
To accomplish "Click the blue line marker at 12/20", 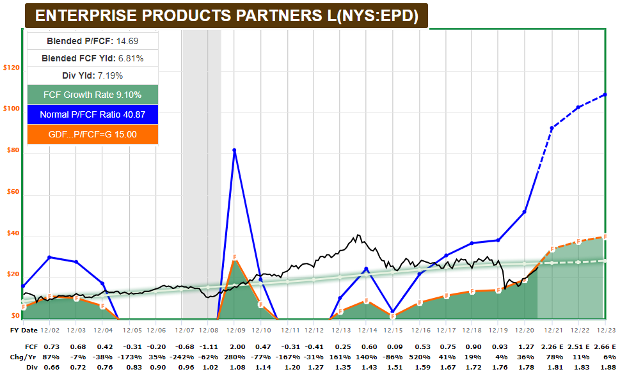I will [525, 212].
